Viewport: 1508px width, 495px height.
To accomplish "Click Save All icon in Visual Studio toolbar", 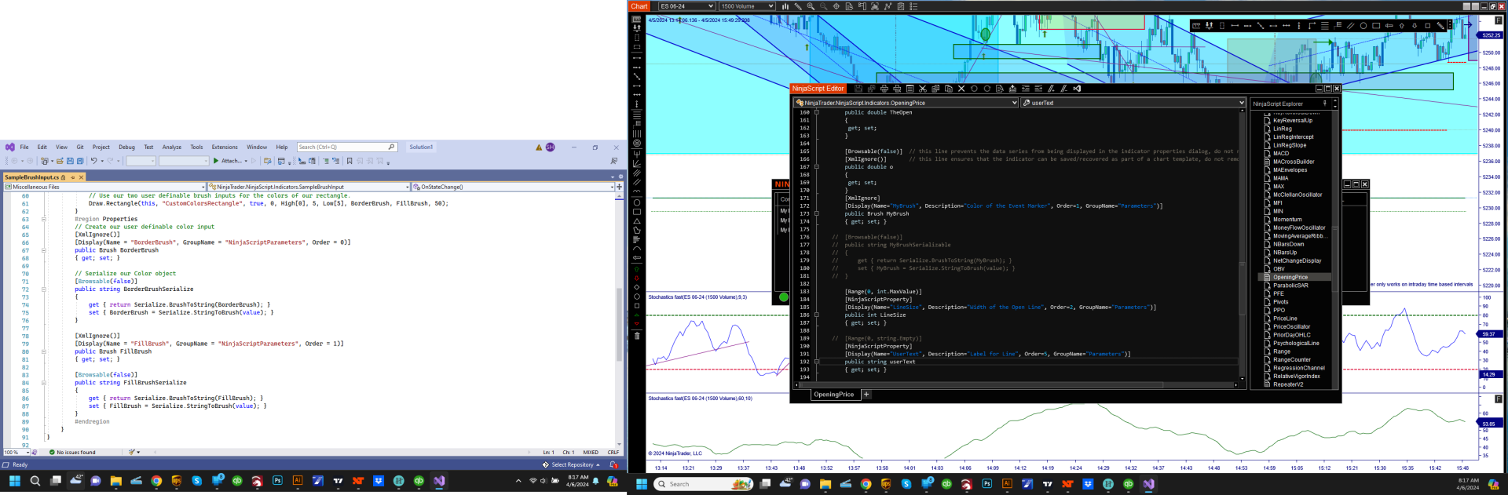I will 79,161.
